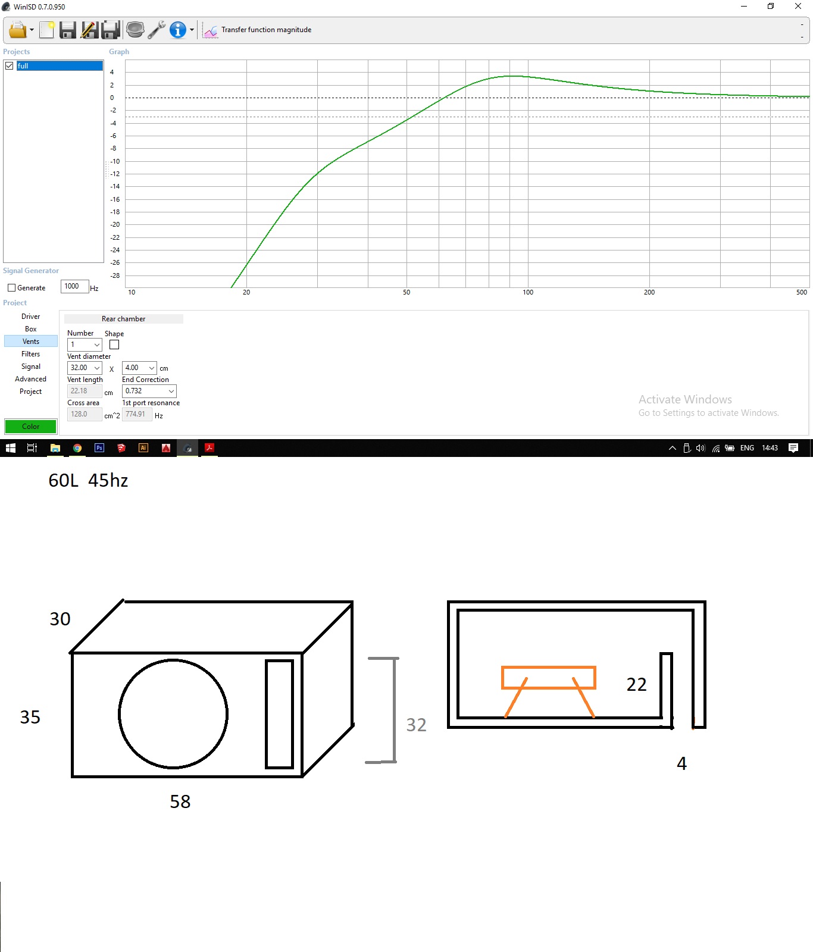Image resolution: width=813 pixels, height=952 pixels.
Task: Click the graph type chart icon
Action: [210, 30]
